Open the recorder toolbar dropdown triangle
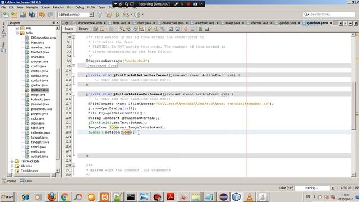Viewport: 359px width, 202px height. pos(116,4)
